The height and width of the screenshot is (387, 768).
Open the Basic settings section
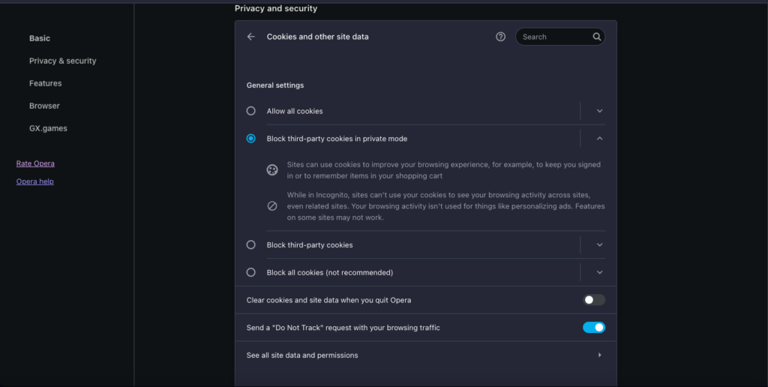click(x=40, y=38)
